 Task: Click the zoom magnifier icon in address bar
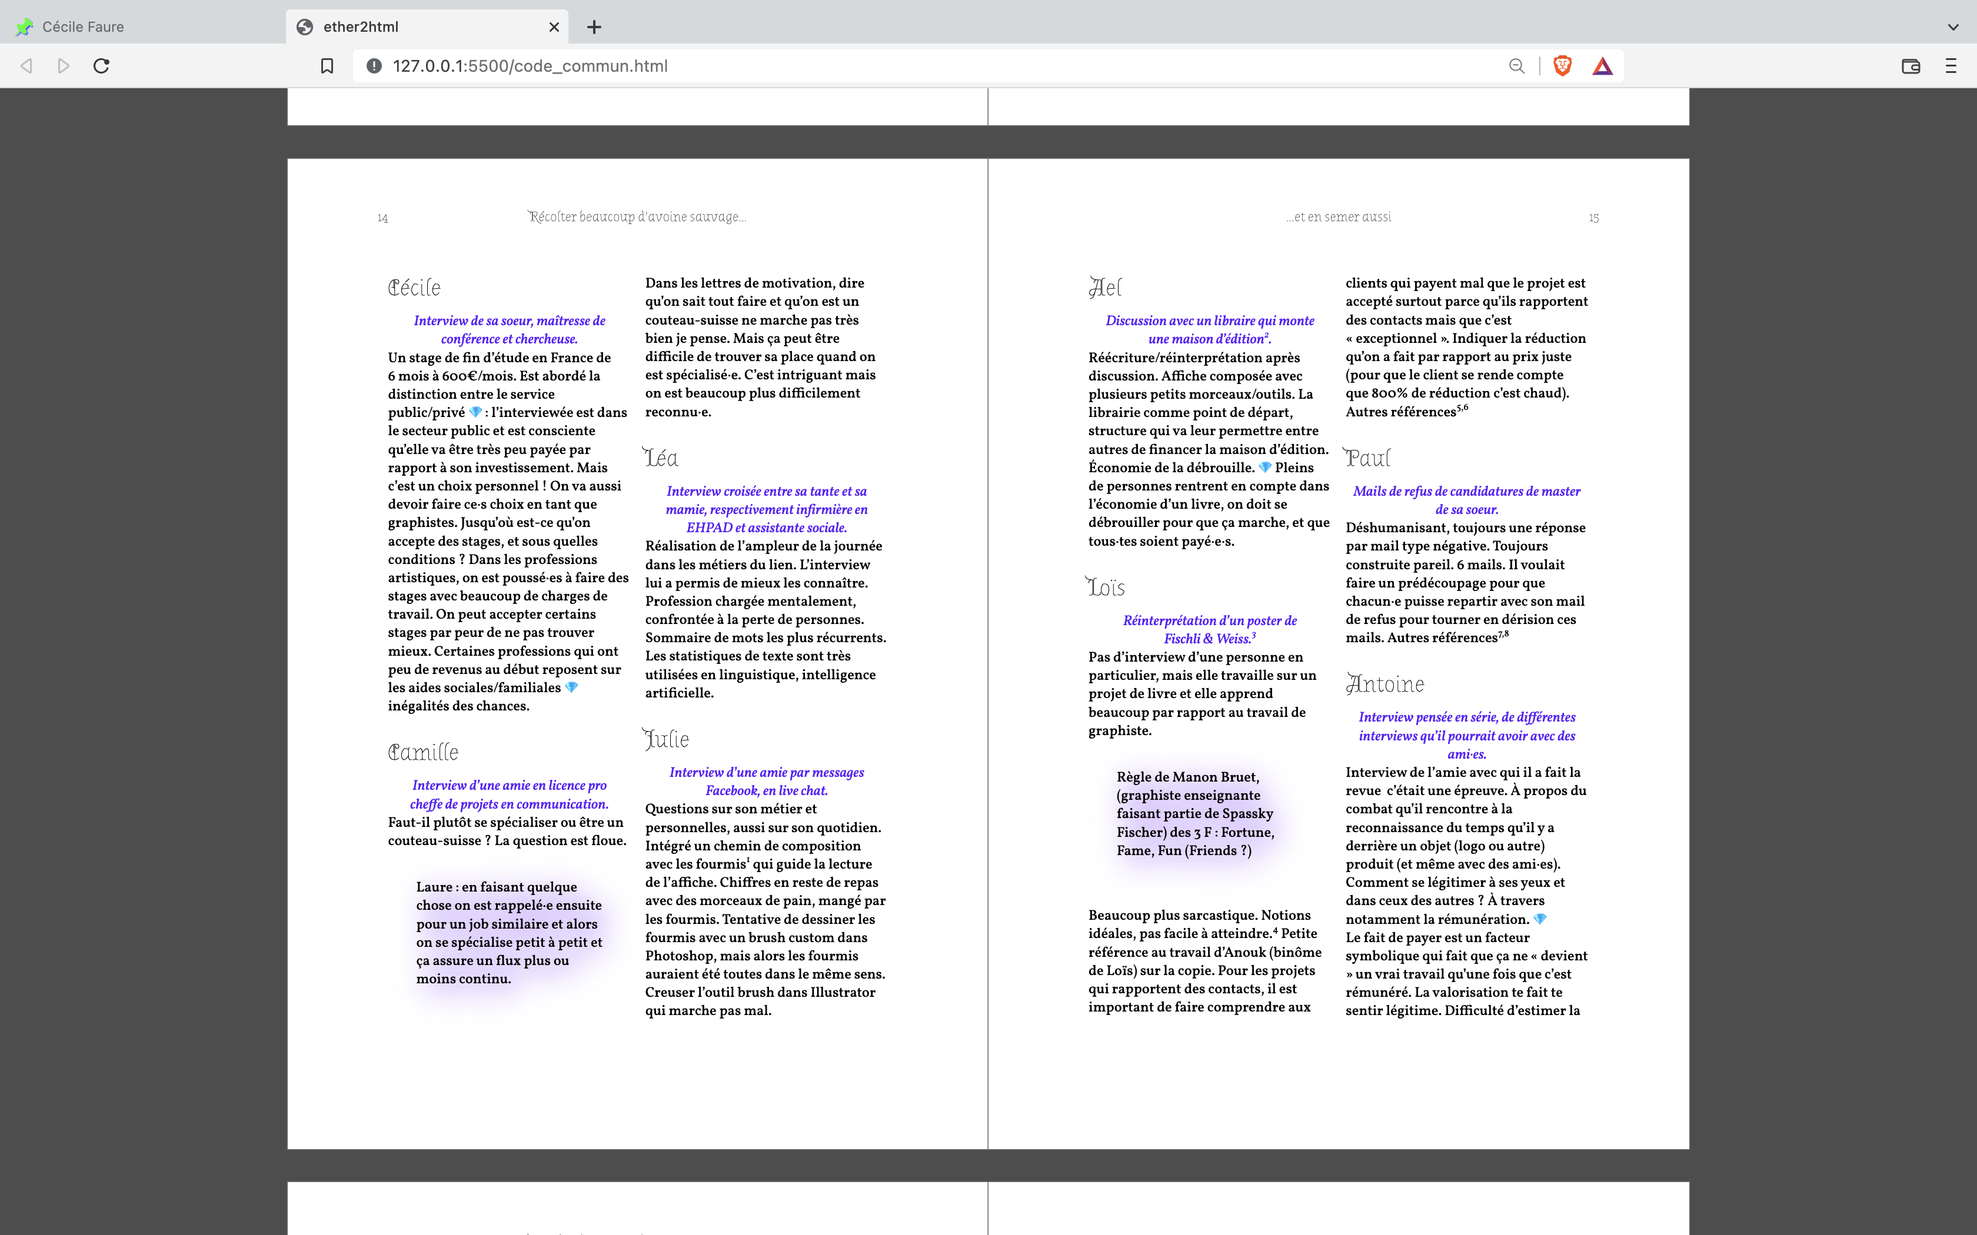1516,66
